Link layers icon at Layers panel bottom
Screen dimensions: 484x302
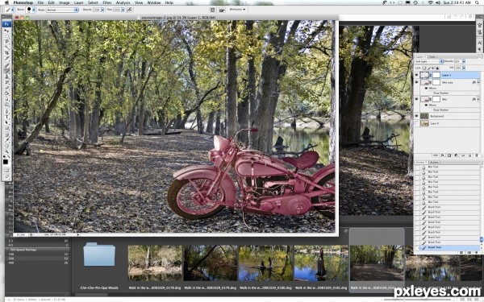click(436, 155)
